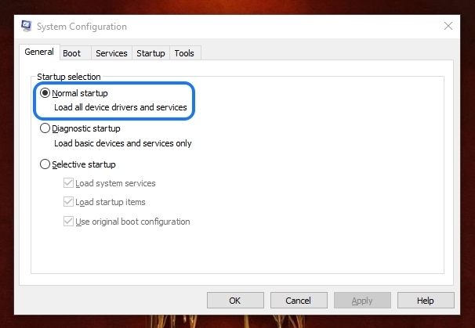Switch to the Startup tab
The image size is (475, 328).
[x=150, y=53]
